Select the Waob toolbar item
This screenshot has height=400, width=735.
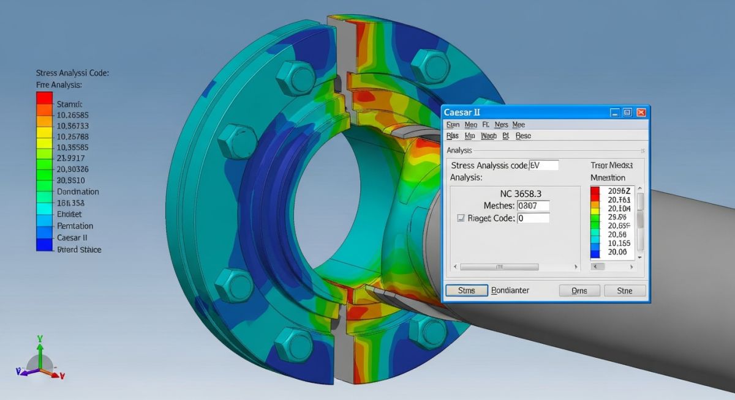point(489,136)
